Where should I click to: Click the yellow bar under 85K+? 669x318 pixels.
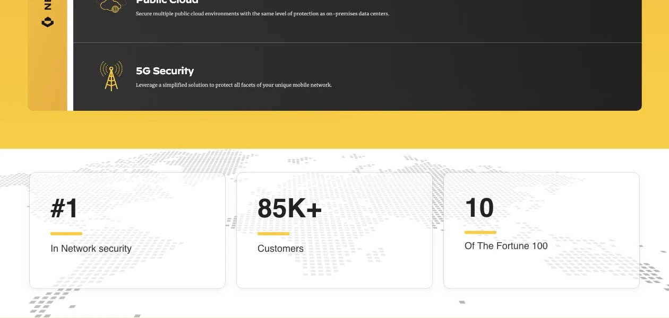pyautogui.click(x=273, y=234)
